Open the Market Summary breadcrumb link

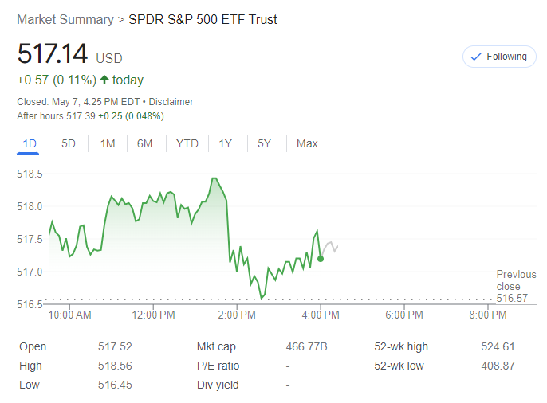(x=65, y=19)
